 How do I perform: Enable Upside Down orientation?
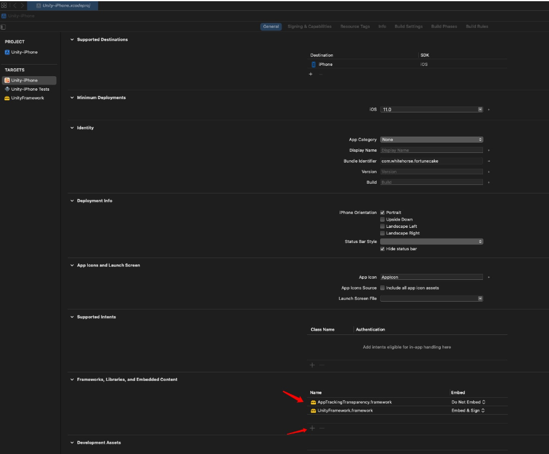click(383, 219)
